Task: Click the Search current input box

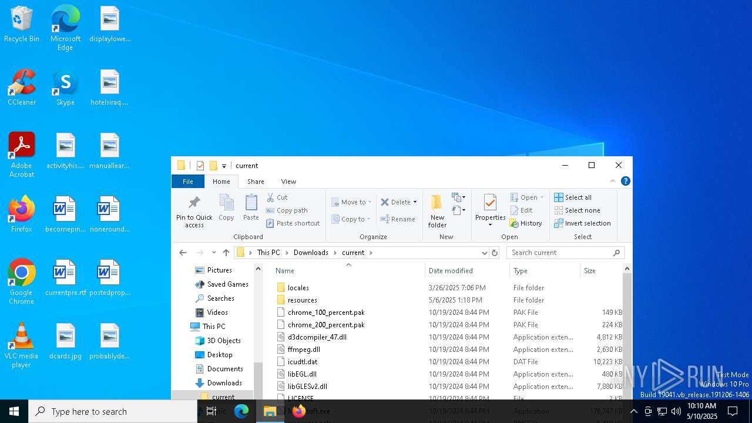Action: 566,253
